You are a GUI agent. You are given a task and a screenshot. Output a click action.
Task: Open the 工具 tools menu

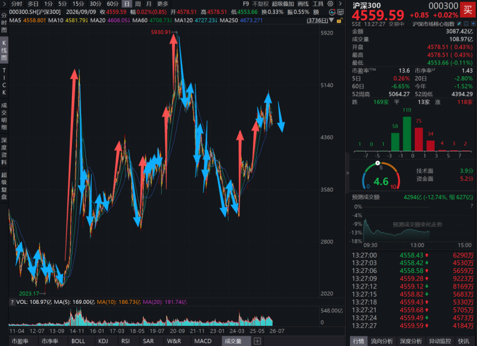pyautogui.click(x=318, y=3)
